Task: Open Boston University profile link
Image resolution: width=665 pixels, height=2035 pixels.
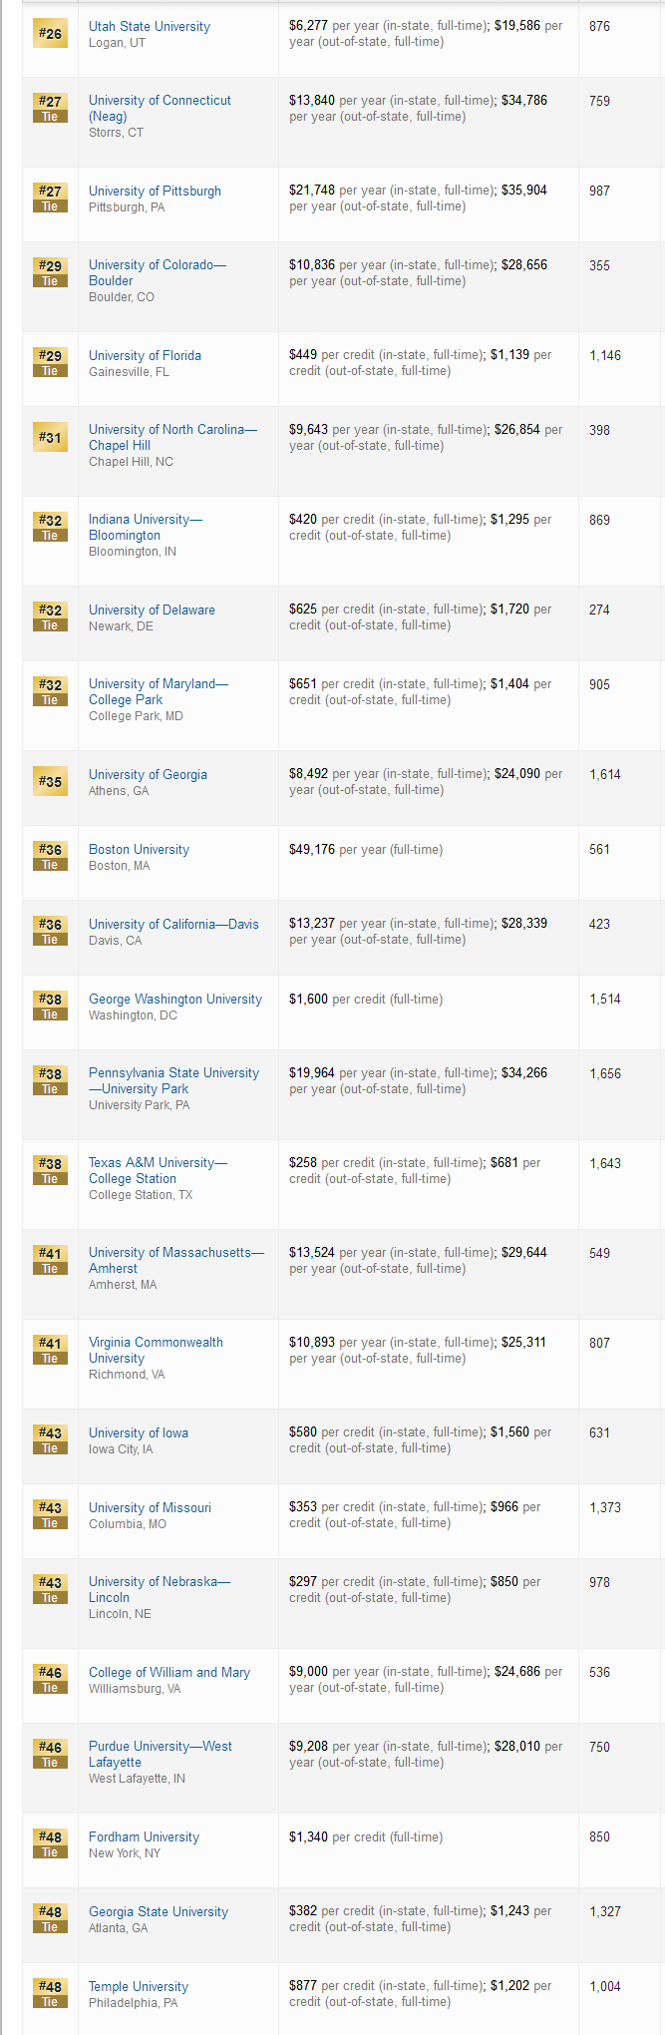Action: [x=139, y=849]
